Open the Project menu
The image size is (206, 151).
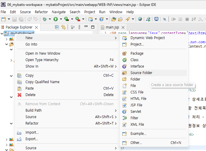[90, 12]
